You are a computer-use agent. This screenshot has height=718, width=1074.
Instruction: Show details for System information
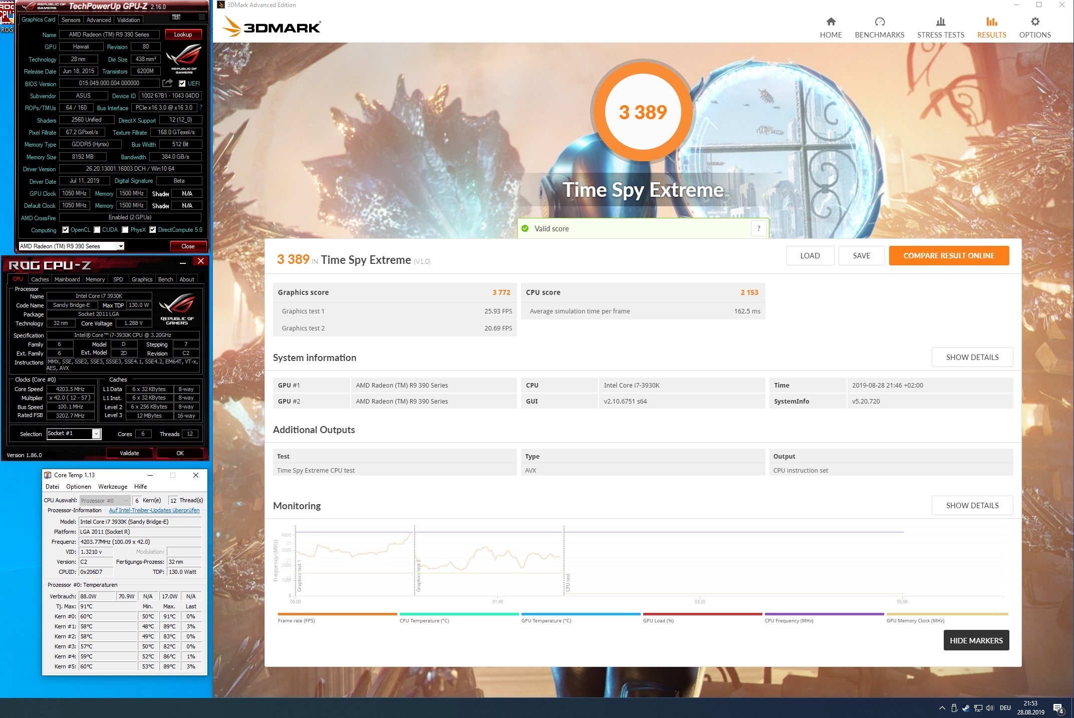click(972, 357)
